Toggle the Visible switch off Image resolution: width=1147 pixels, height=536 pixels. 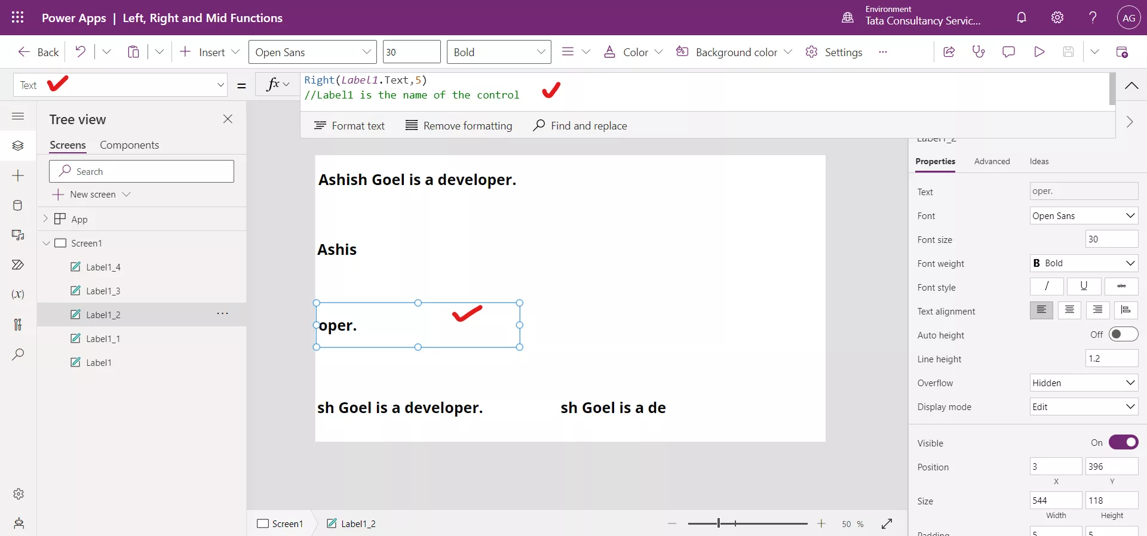1123,442
